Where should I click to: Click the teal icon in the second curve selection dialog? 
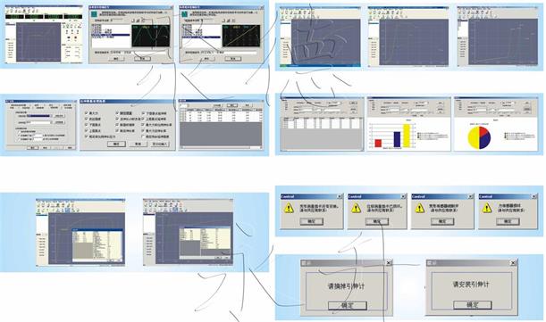coord(184,14)
